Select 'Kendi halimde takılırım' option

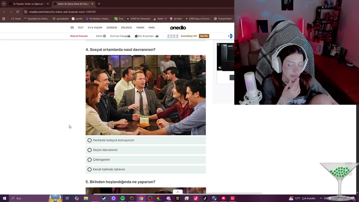pyautogui.click(x=146, y=169)
